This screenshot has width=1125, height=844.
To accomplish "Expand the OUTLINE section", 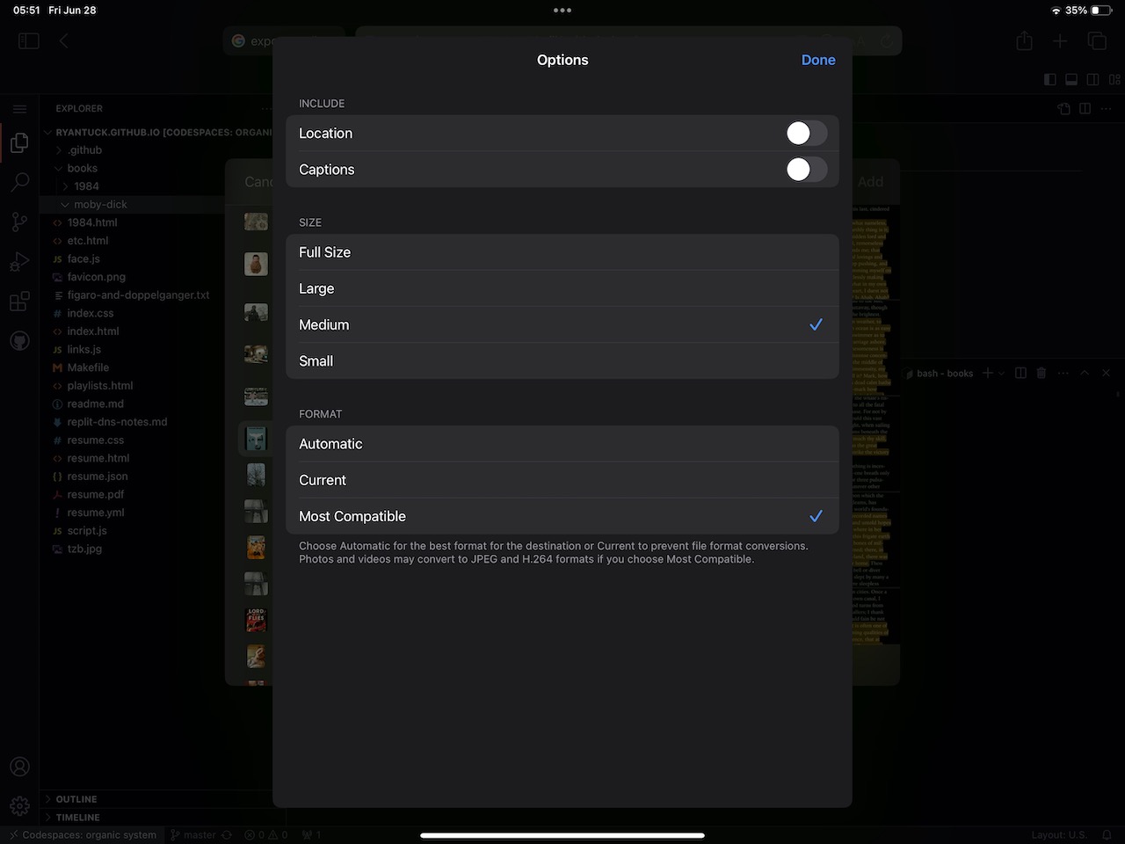I will 76,799.
